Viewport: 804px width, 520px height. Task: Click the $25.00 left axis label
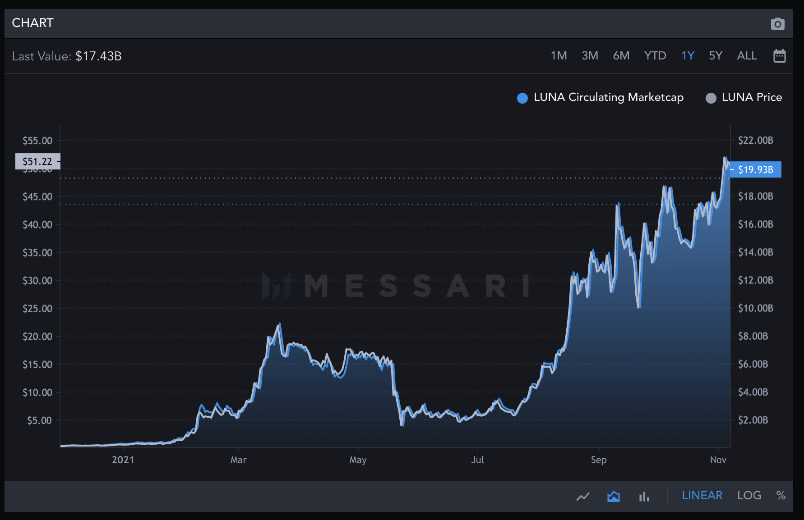pyautogui.click(x=37, y=309)
